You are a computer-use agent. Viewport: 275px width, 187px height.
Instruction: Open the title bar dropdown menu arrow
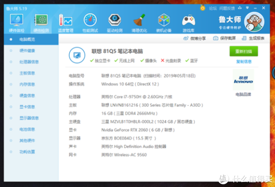(247, 8)
